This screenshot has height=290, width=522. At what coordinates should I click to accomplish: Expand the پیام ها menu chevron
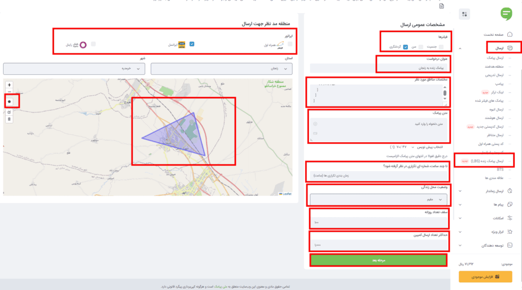(460, 205)
